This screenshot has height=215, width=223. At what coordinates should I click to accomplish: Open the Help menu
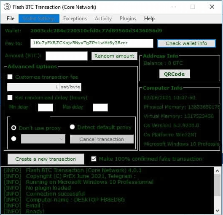[149, 19]
